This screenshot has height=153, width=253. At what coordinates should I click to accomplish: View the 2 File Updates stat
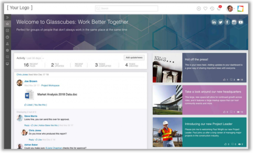click(57, 65)
